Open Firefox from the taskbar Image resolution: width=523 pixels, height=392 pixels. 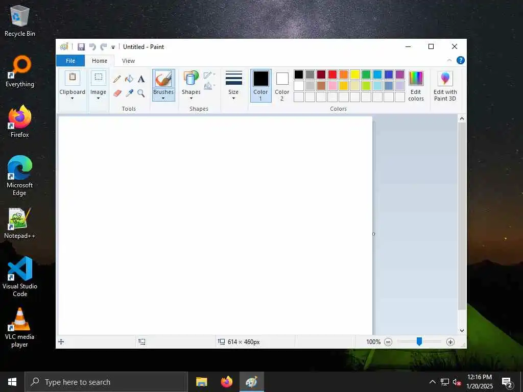click(226, 382)
